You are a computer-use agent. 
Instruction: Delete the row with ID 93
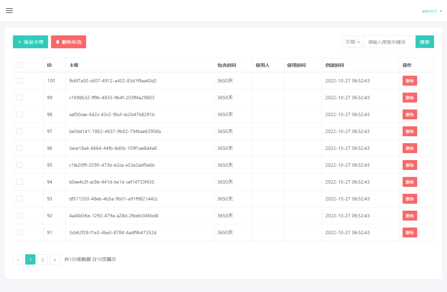pyautogui.click(x=410, y=199)
